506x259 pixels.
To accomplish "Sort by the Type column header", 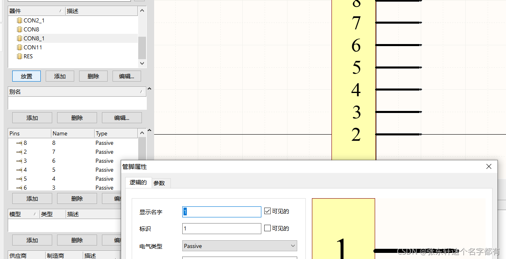I will pos(116,133).
